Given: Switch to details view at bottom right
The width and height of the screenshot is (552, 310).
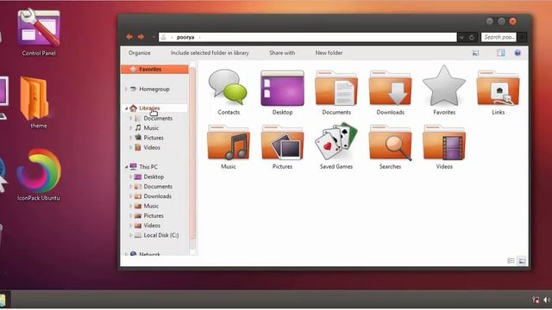Looking at the screenshot, I should (511, 260).
